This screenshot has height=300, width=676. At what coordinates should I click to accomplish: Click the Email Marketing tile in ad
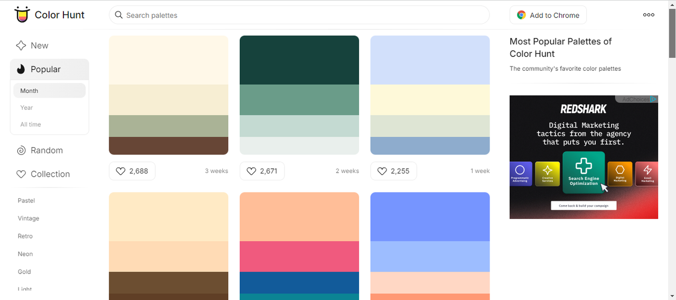click(647, 174)
